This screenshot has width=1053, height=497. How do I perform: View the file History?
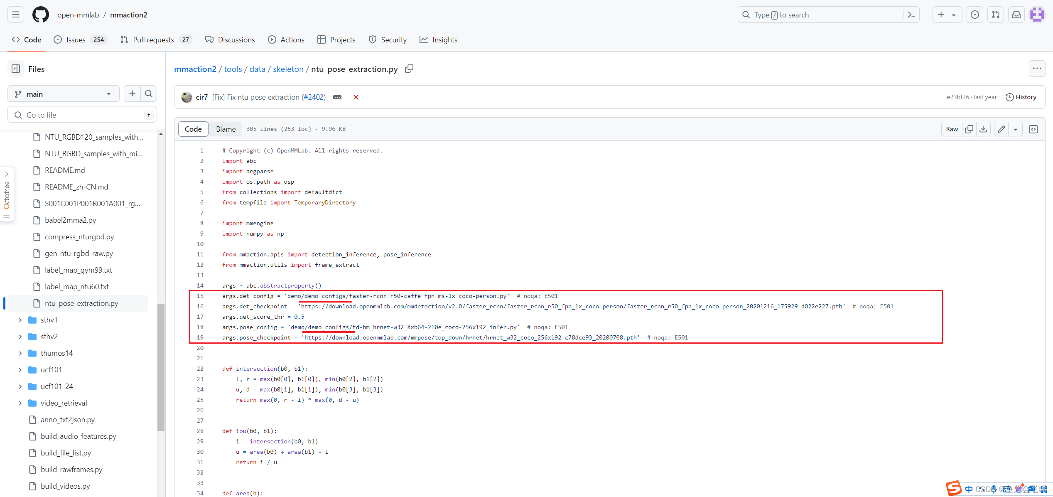coord(1021,97)
